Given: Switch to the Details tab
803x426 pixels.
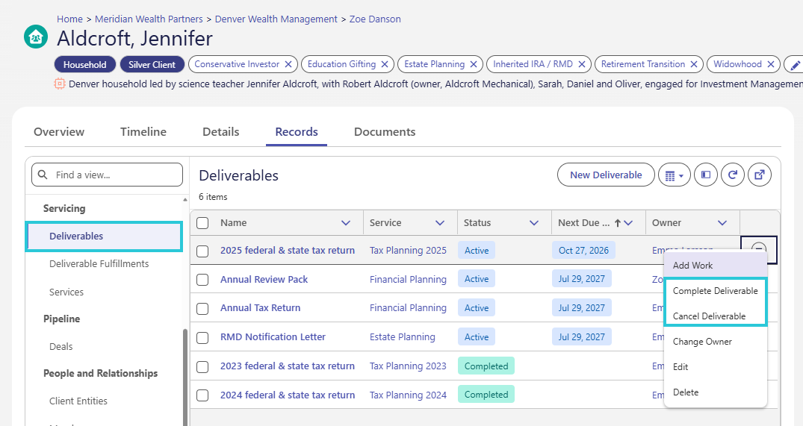Looking at the screenshot, I should point(220,132).
